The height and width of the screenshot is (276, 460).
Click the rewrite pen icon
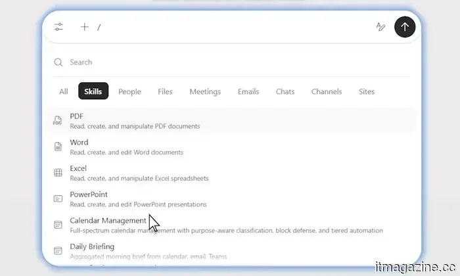tap(380, 27)
